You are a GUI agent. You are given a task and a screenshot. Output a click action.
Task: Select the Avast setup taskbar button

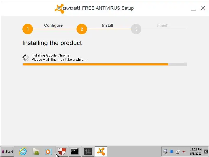101,152
